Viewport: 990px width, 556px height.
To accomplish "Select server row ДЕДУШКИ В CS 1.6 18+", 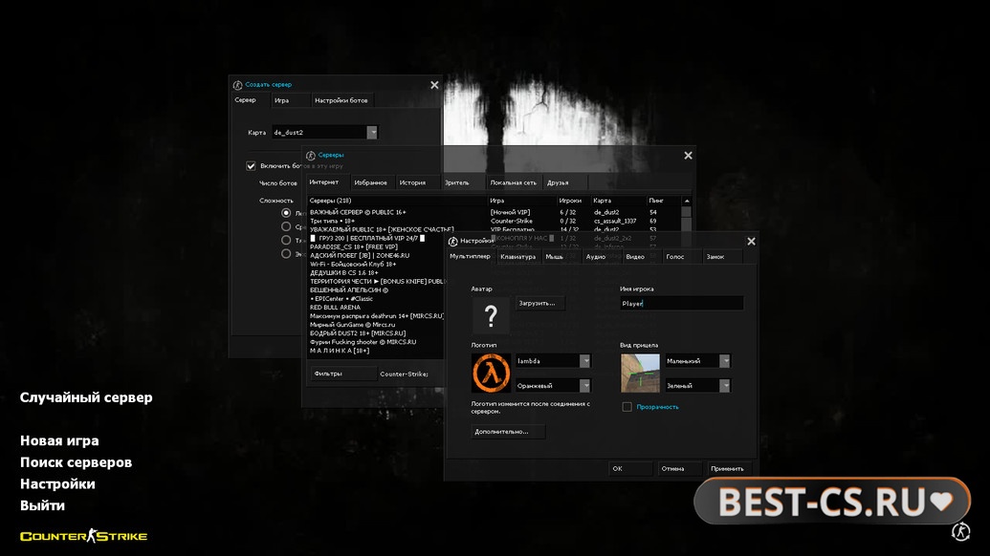I will tap(376, 273).
